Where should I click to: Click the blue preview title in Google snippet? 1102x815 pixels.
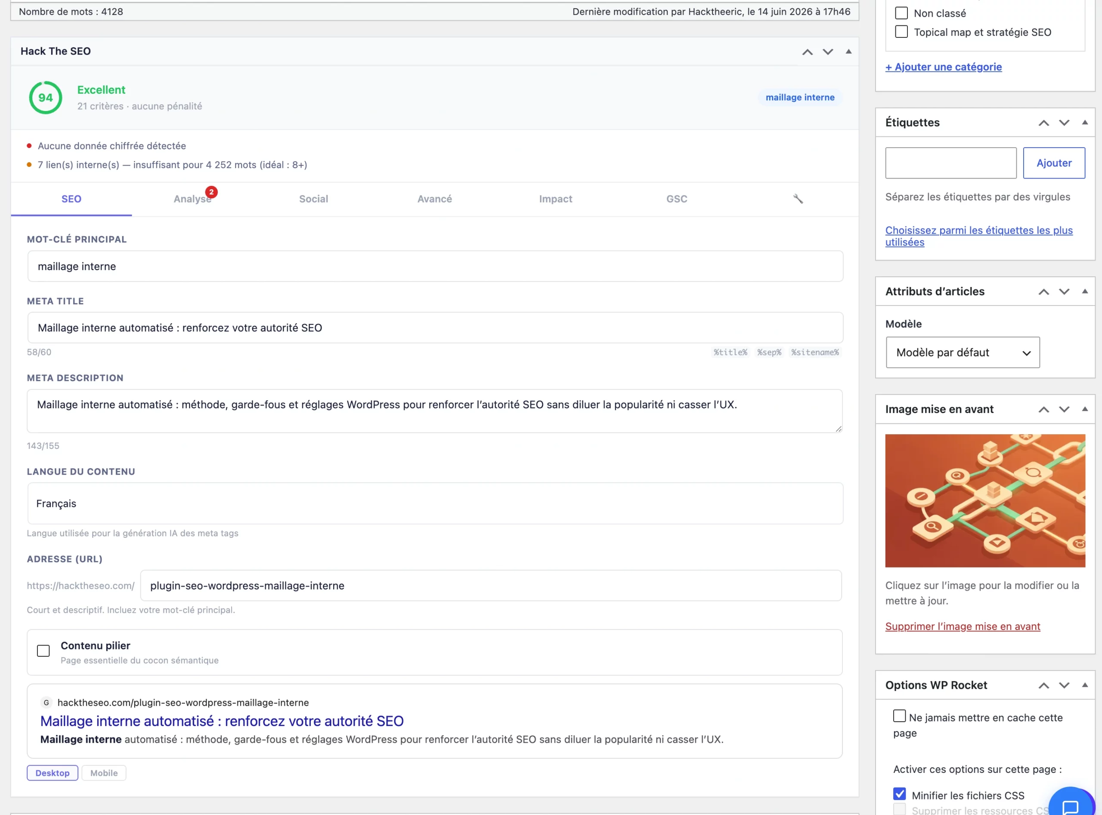(222, 721)
